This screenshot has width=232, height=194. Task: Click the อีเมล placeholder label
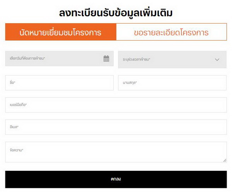click(14, 127)
